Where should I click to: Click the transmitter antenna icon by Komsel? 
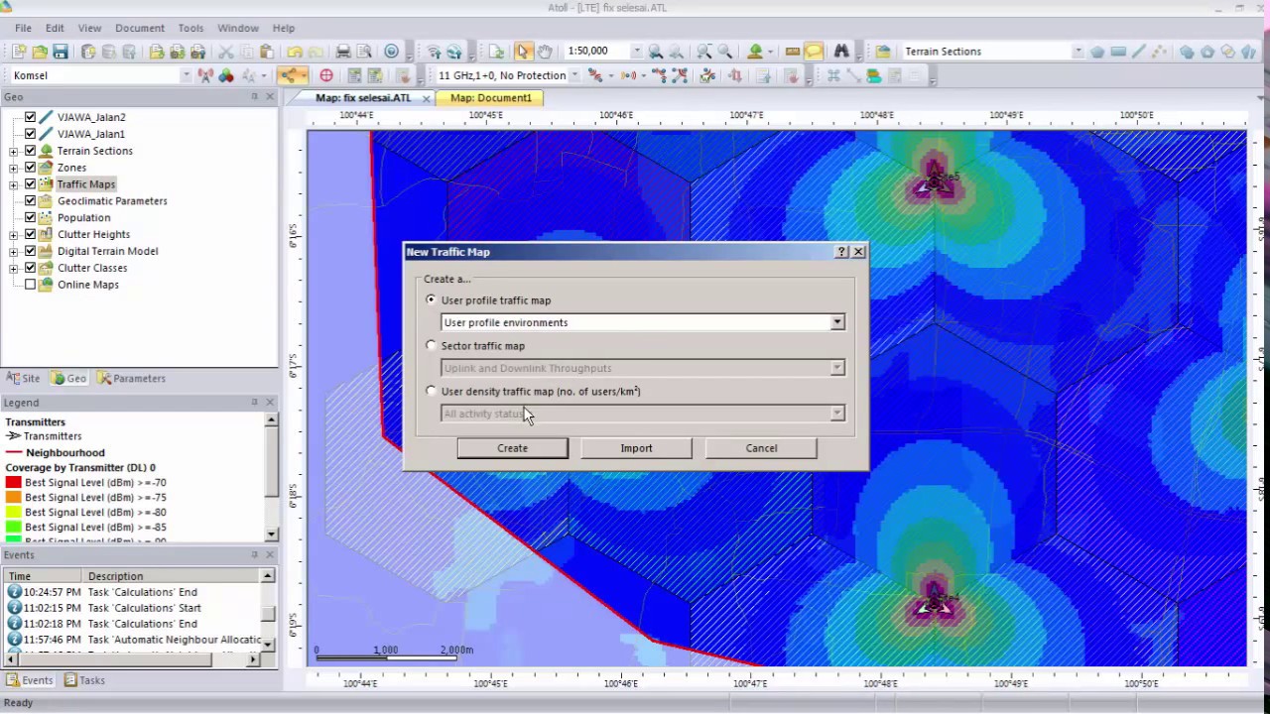tap(205, 75)
